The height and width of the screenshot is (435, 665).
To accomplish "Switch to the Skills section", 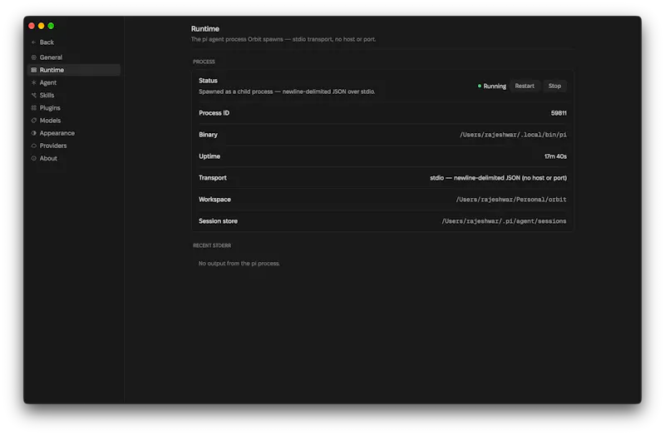I will (x=47, y=95).
